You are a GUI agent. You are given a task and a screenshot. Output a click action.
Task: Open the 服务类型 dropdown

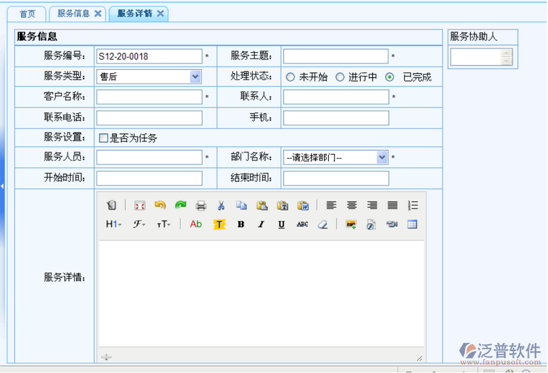click(x=195, y=77)
